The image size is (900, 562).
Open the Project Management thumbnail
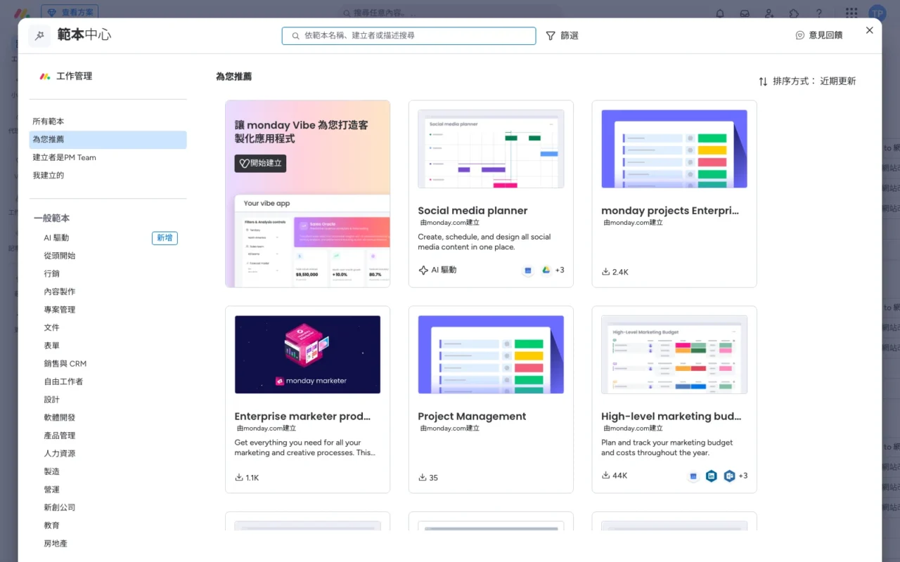(x=491, y=355)
